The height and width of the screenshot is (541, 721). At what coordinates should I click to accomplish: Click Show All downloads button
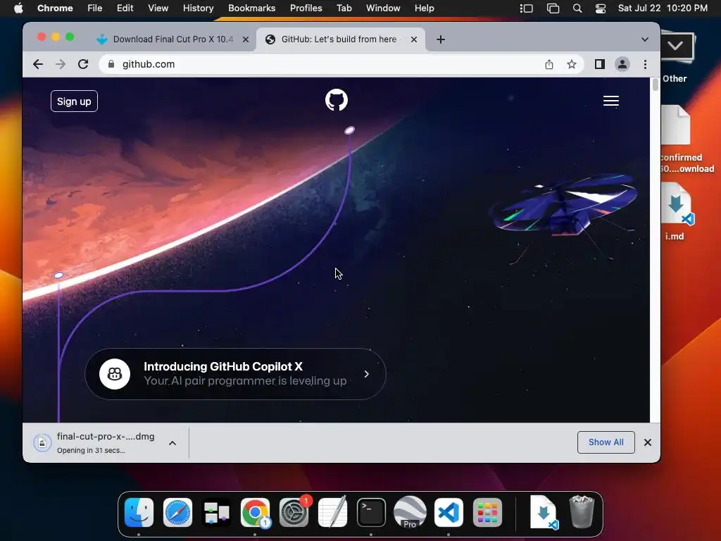pyautogui.click(x=606, y=442)
